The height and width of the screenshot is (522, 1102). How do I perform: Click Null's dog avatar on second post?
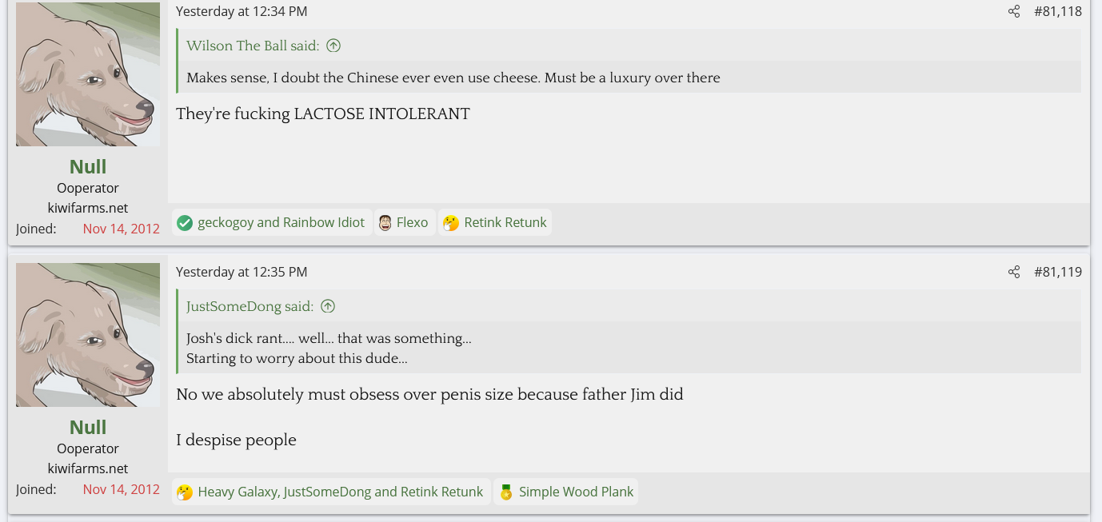click(88, 335)
